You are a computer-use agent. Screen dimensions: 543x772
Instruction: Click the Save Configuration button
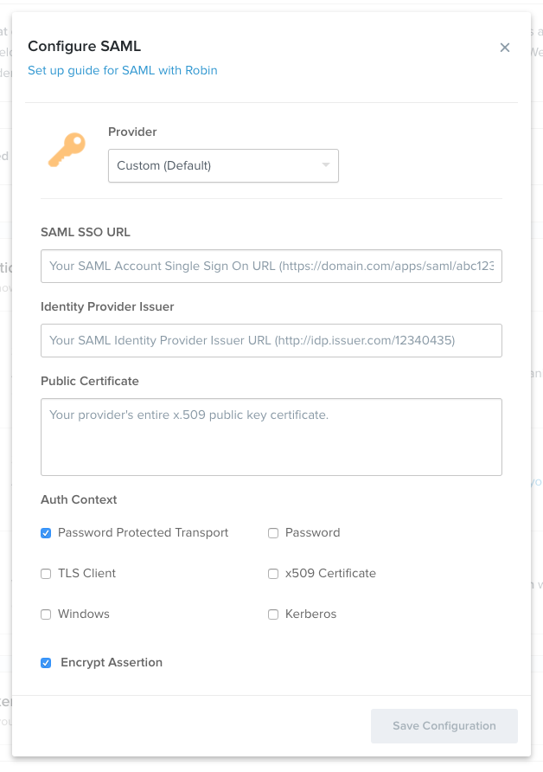coord(444,726)
